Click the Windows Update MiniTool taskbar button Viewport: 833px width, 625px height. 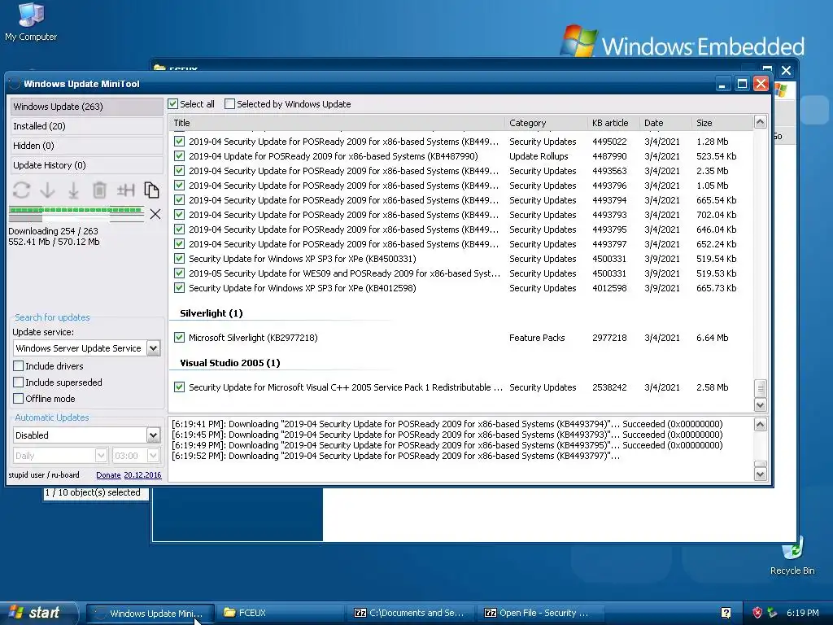[150, 613]
